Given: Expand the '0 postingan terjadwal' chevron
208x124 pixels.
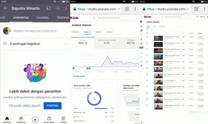Looking at the screenshot, I should (66, 43).
